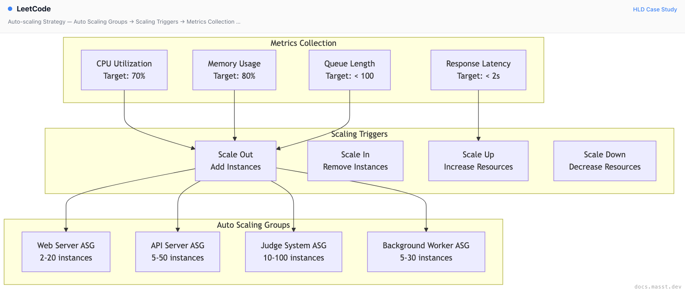Click the Scale Down Decrease Resources node
Viewport: 685px width, 292px height.
point(605,161)
